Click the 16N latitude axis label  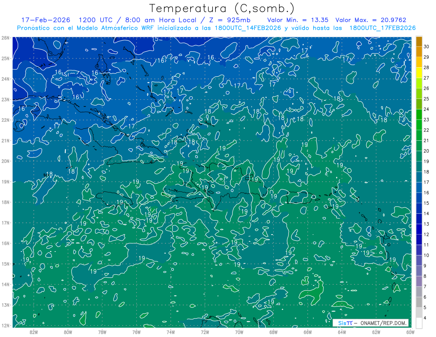point(5,243)
